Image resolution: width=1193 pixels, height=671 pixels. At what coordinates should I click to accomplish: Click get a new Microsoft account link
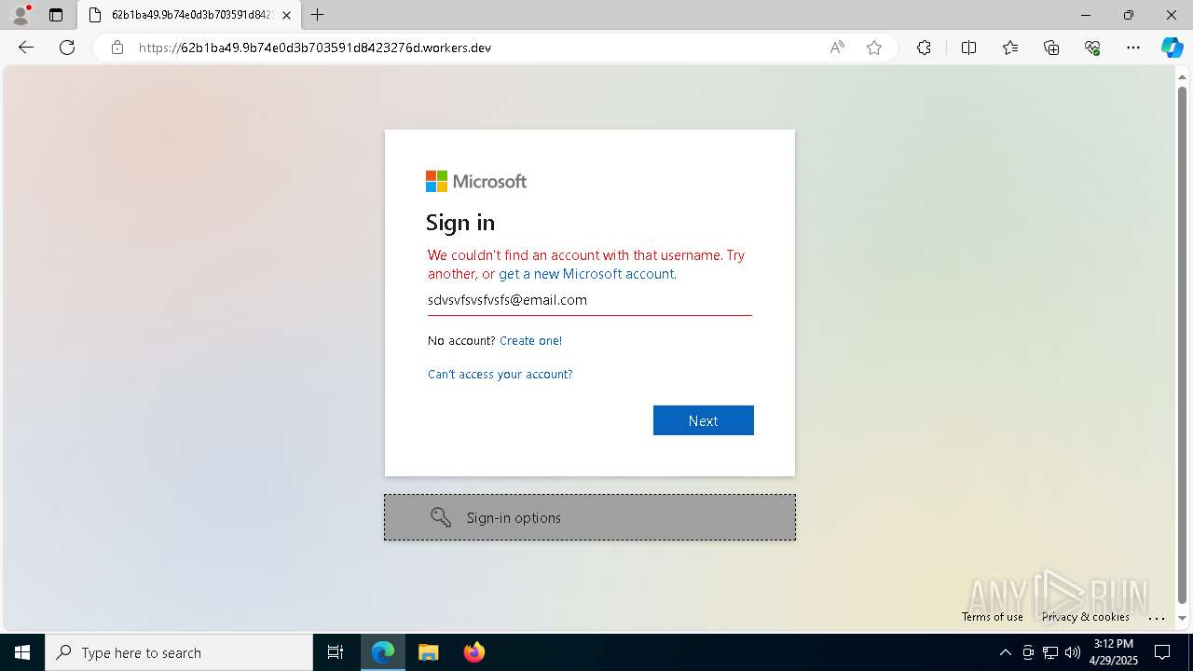click(x=586, y=274)
